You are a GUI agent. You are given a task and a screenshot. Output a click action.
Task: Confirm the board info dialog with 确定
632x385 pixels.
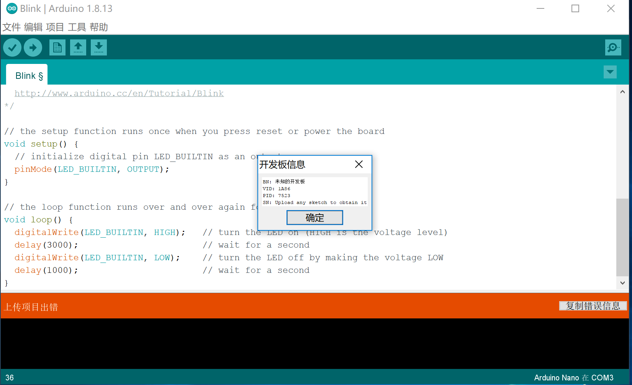click(x=315, y=218)
